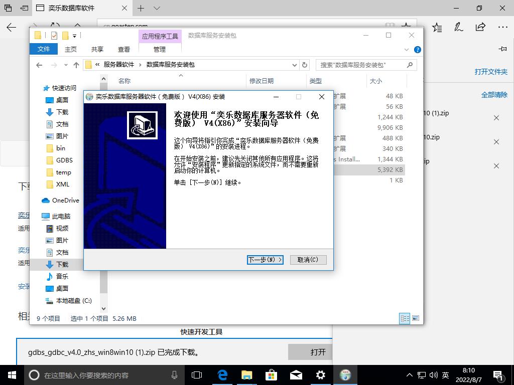This screenshot has width=514, height=385.
Task: Switch to details view in status bar
Action: [x=404, y=318]
